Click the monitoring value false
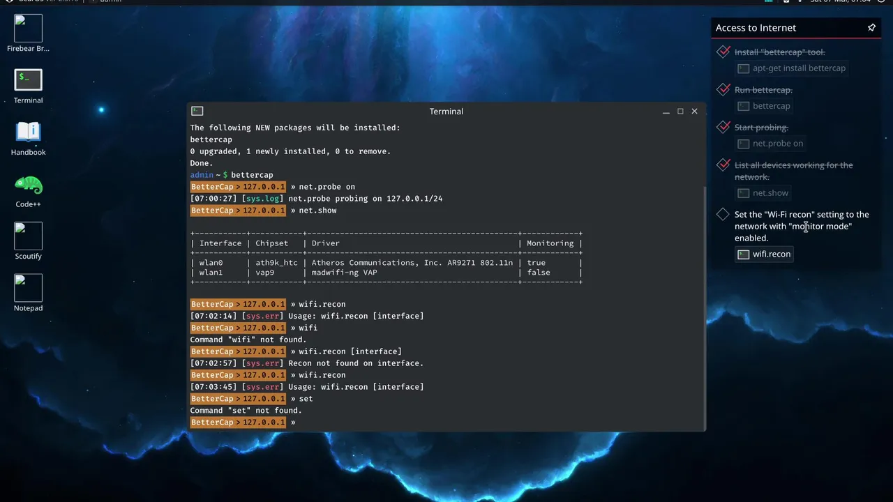The image size is (893, 502). tap(539, 273)
